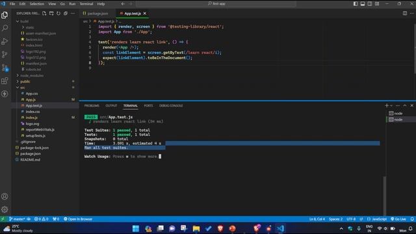416x234 pixels.
Task: Switch to the Debug Console tab
Action: click(171, 105)
